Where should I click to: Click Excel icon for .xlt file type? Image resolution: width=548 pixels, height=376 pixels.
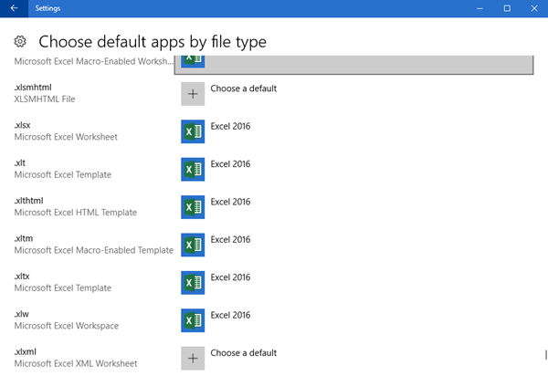[x=193, y=170]
